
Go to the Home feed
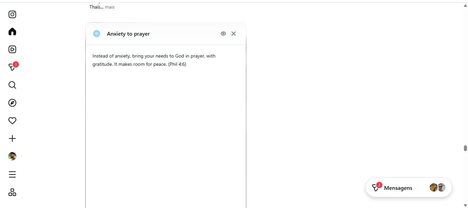coord(12,32)
